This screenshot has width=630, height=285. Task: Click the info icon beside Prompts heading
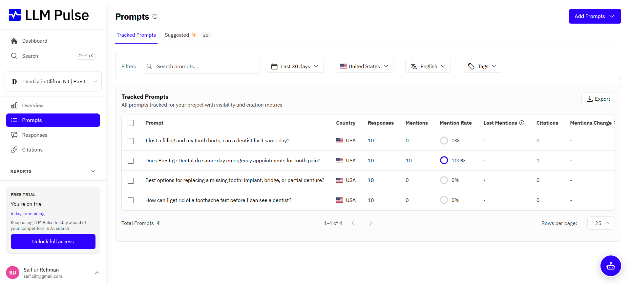click(x=155, y=16)
